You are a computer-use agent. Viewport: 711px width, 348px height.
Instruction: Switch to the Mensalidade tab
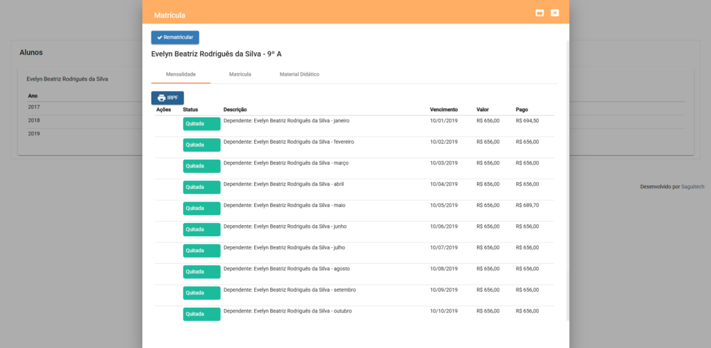tap(181, 74)
